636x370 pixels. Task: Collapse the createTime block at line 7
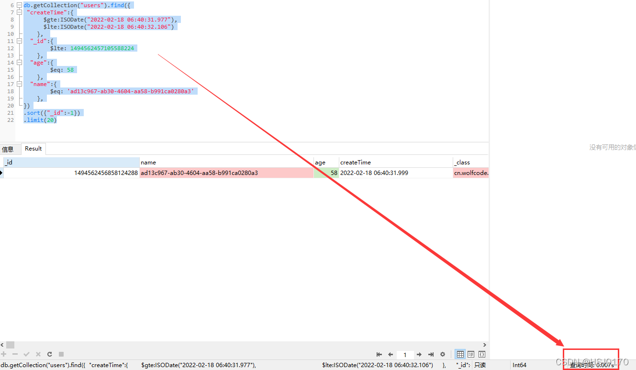20,12
